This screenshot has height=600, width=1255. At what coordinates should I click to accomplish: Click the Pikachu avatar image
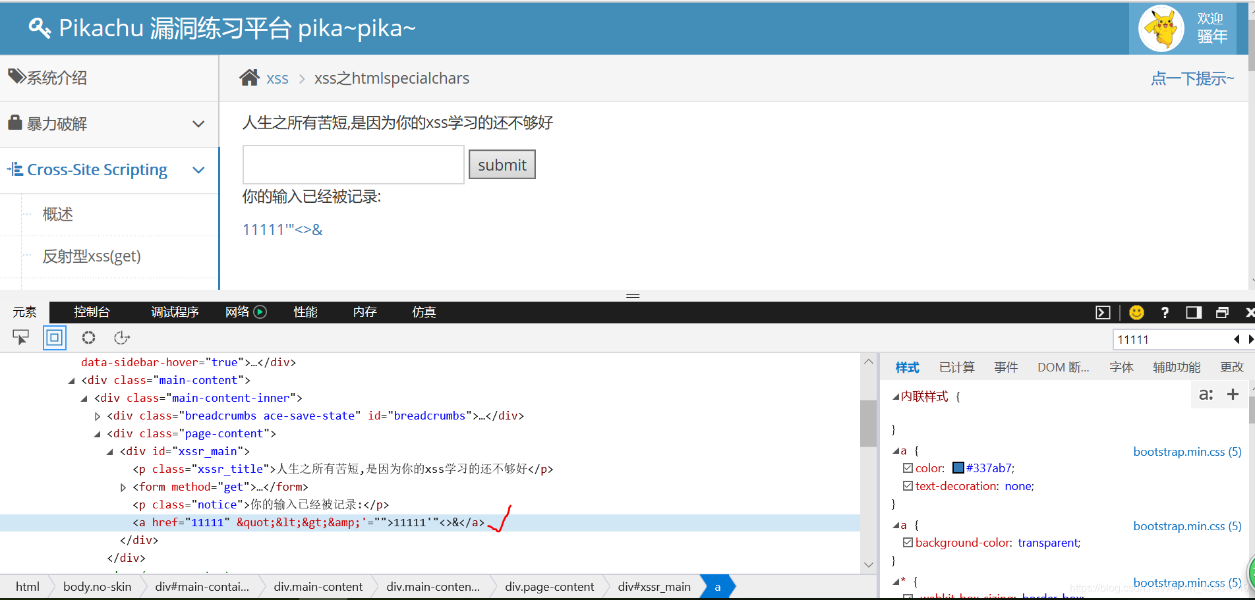click(x=1161, y=28)
